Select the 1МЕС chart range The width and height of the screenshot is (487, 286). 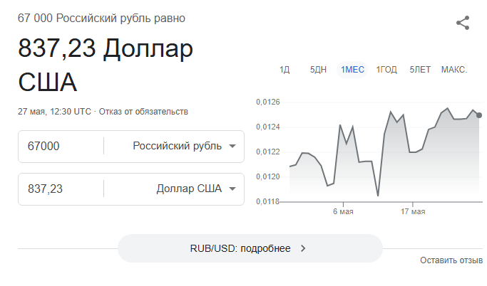pos(352,70)
